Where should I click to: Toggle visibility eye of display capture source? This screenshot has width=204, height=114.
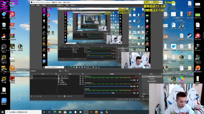(80, 84)
